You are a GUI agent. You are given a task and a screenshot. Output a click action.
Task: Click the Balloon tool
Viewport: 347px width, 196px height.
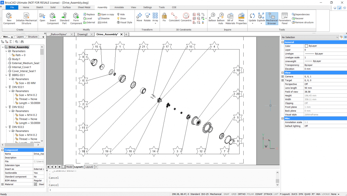pyautogui.click(x=212, y=18)
